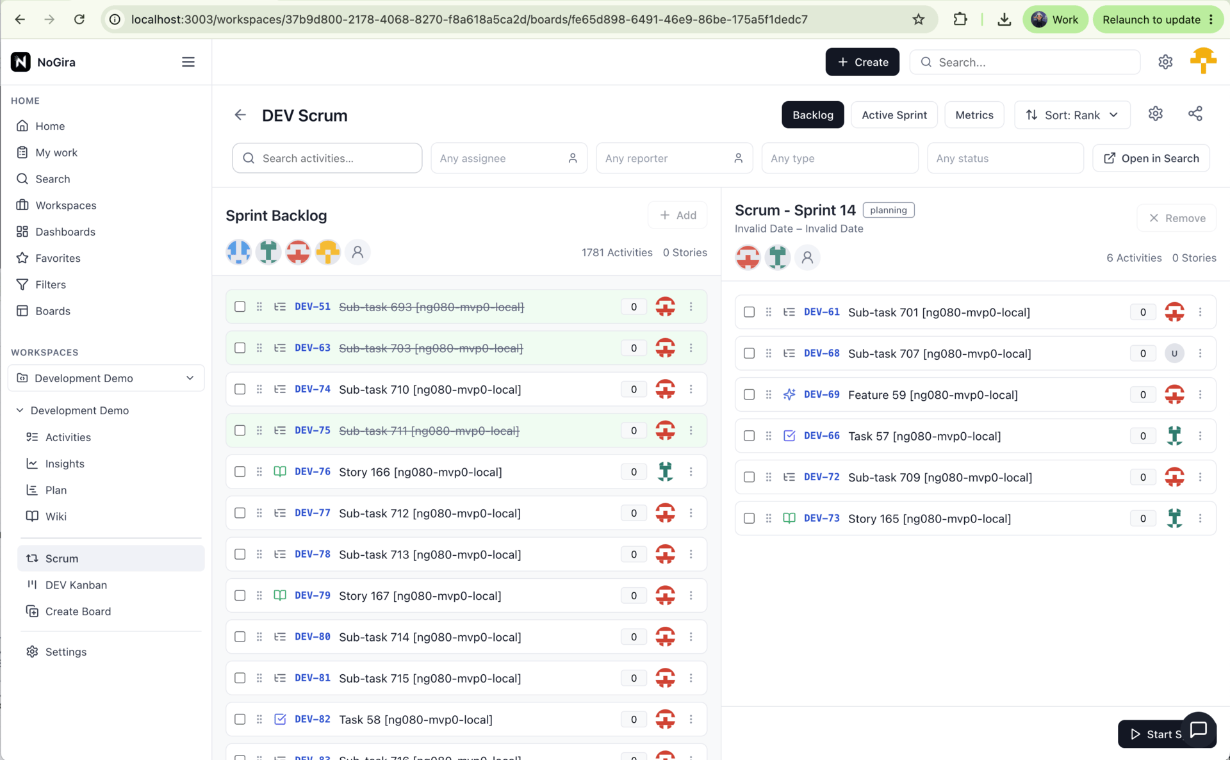Open the DEV-66 issue link
This screenshot has width=1230, height=760.
[821, 435]
